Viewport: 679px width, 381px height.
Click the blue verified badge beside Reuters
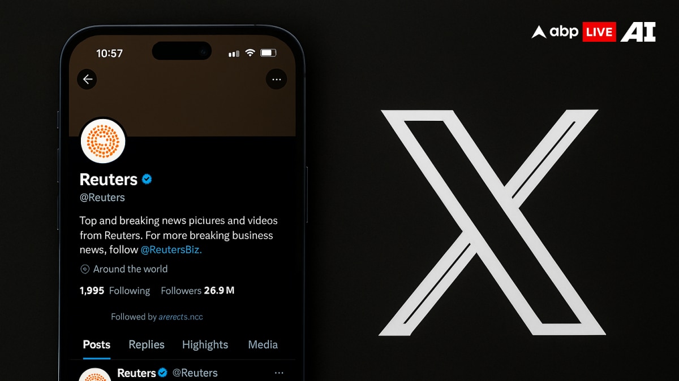coord(147,179)
